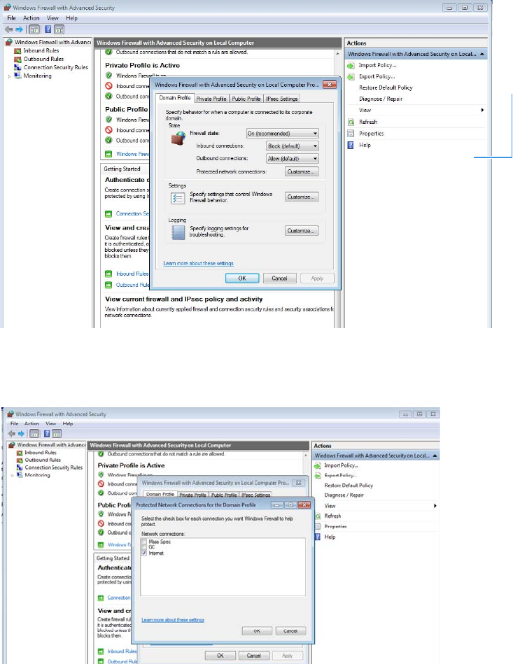Screen dimensions: 513x664
Task: Open the Action menu in the lower window
Action: point(31,423)
